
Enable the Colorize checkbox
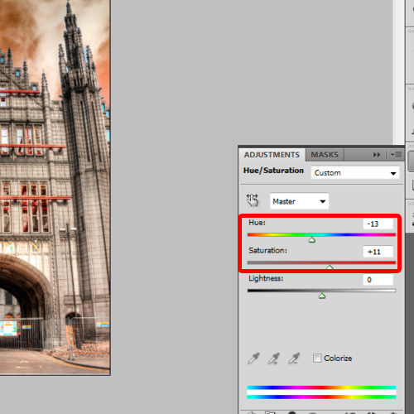point(317,359)
